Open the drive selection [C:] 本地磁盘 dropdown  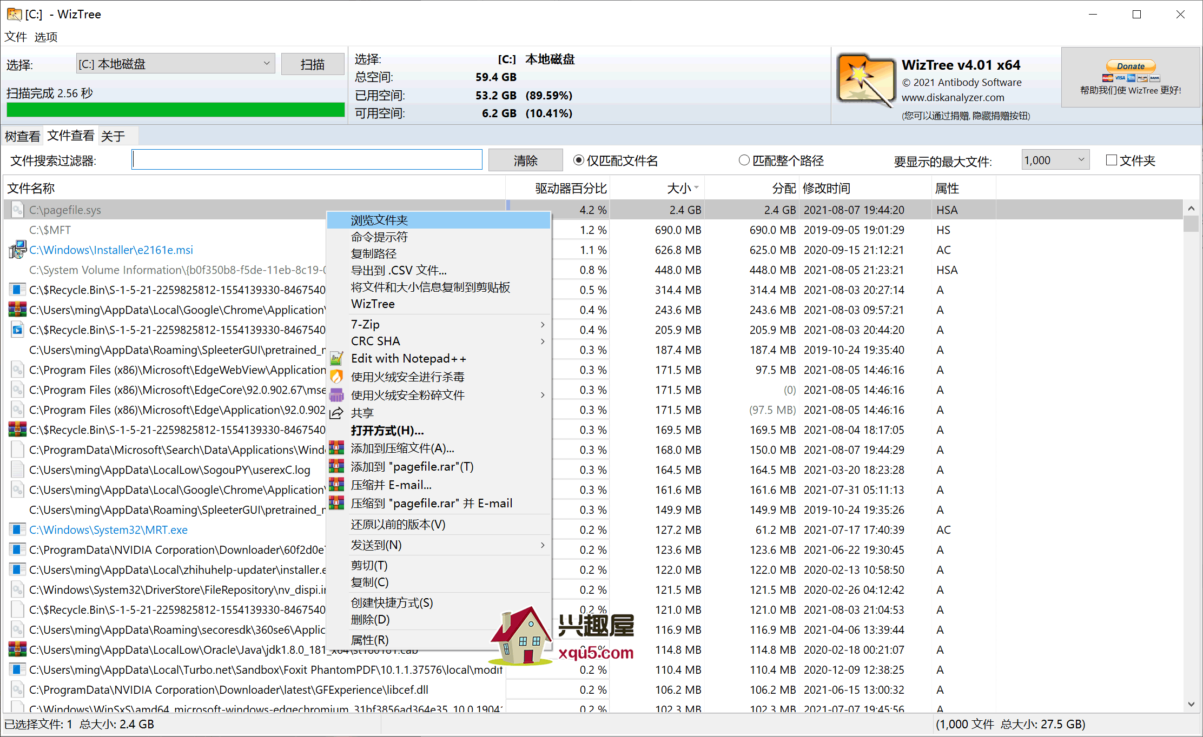pos(175,64)
